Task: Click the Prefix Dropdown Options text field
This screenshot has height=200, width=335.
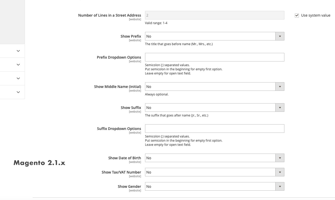Action: tap(215, 57)
